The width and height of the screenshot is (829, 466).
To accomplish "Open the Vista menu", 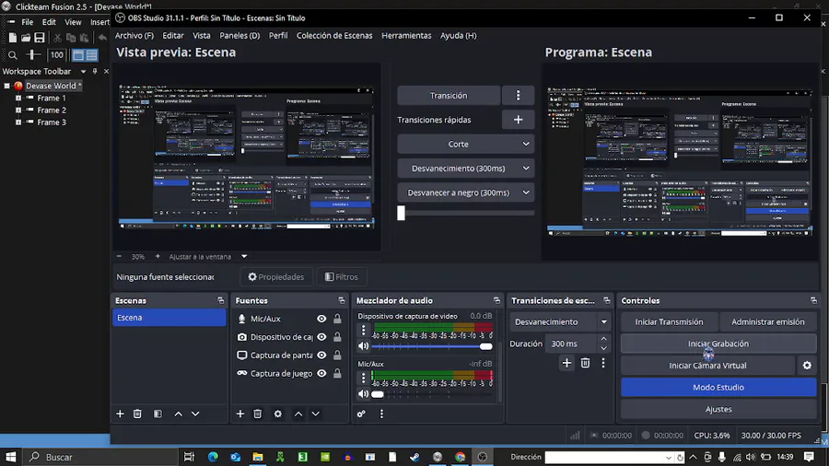I will pyautogui.click(x=202, y=35).
